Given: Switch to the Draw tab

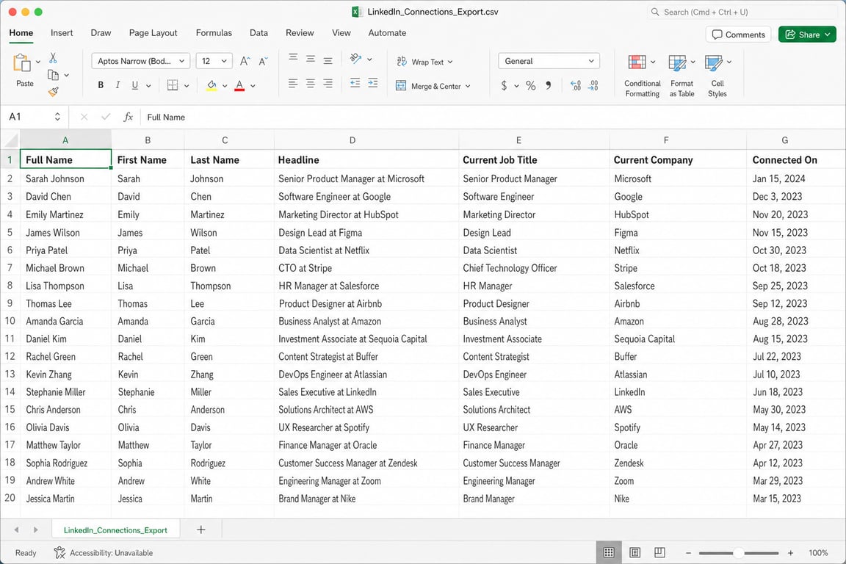Looking at the screenshot, I should pyautogui.click(x=101, y=33).
